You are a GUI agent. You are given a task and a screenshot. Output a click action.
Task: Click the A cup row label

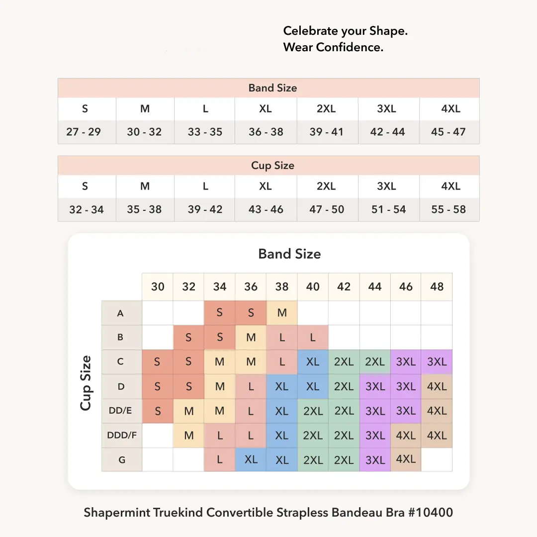[121, 313]
